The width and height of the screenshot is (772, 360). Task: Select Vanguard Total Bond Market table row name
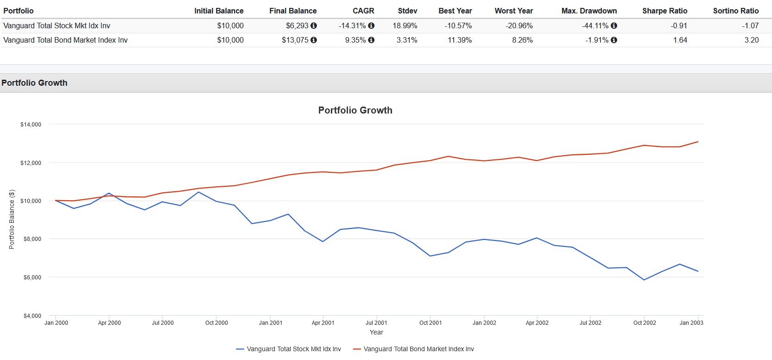(x=65, y=40)
